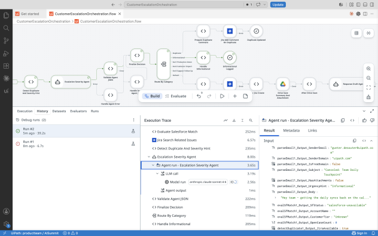Open the canvas variables button
Screen dimensions: 378x236
click(368, 33)
